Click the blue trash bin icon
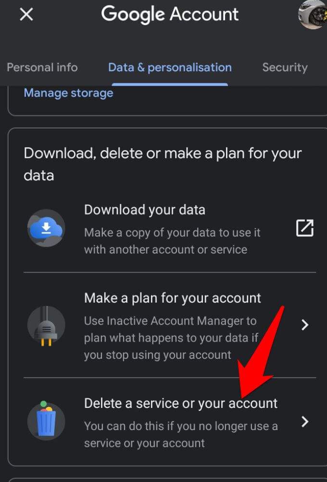Screen dimensions: 327x482 click(46, 421)
